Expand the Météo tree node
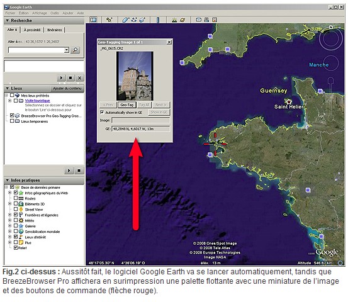This screenshot has width=348, height=302. click(10, 220)
